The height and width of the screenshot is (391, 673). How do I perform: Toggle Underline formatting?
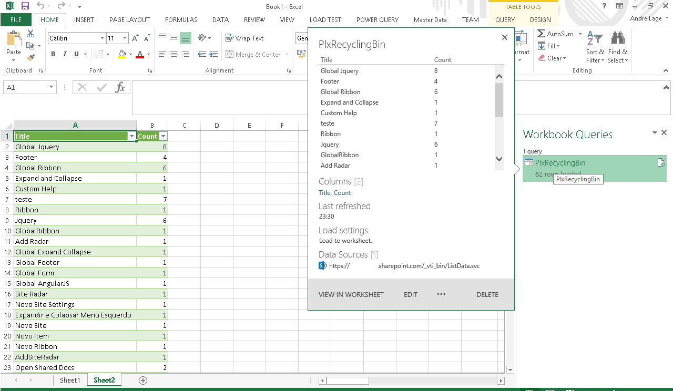click(77, 54)
